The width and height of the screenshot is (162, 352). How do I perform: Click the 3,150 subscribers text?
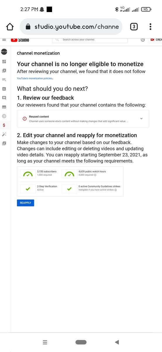[47, 171]
